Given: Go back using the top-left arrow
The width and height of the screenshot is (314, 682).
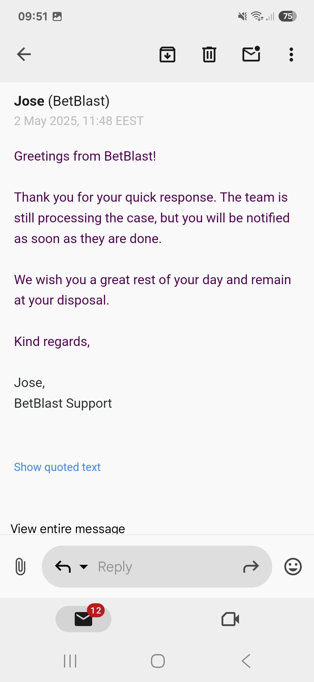Looking at the screenshot, I should tap(24, 54).
